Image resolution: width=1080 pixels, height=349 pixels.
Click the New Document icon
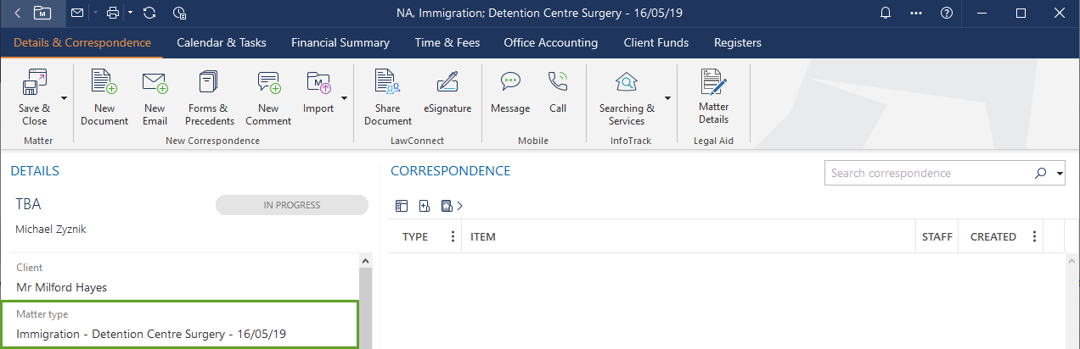(x=104, y=83)
